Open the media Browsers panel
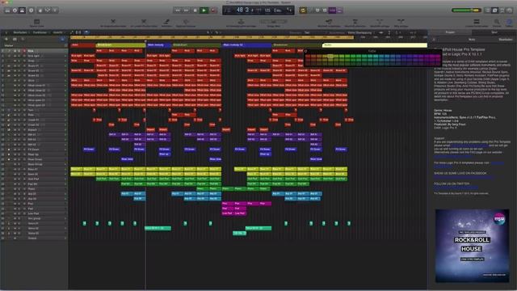 coord(510,11)
